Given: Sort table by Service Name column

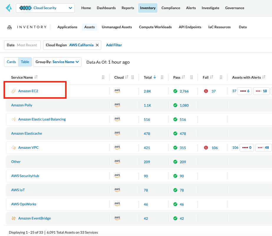Looking at the screenshot, I should click(36, 77).
